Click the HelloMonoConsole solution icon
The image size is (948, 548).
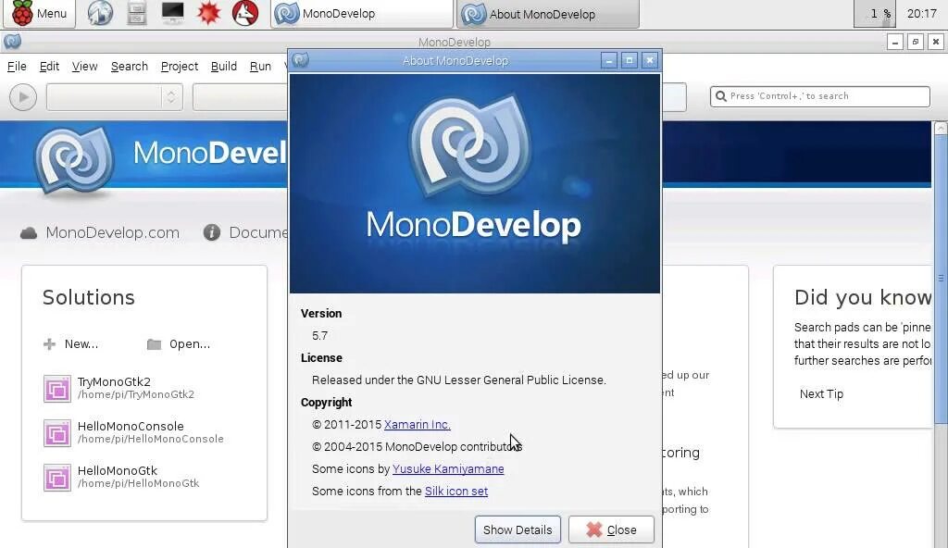[57, 433]
